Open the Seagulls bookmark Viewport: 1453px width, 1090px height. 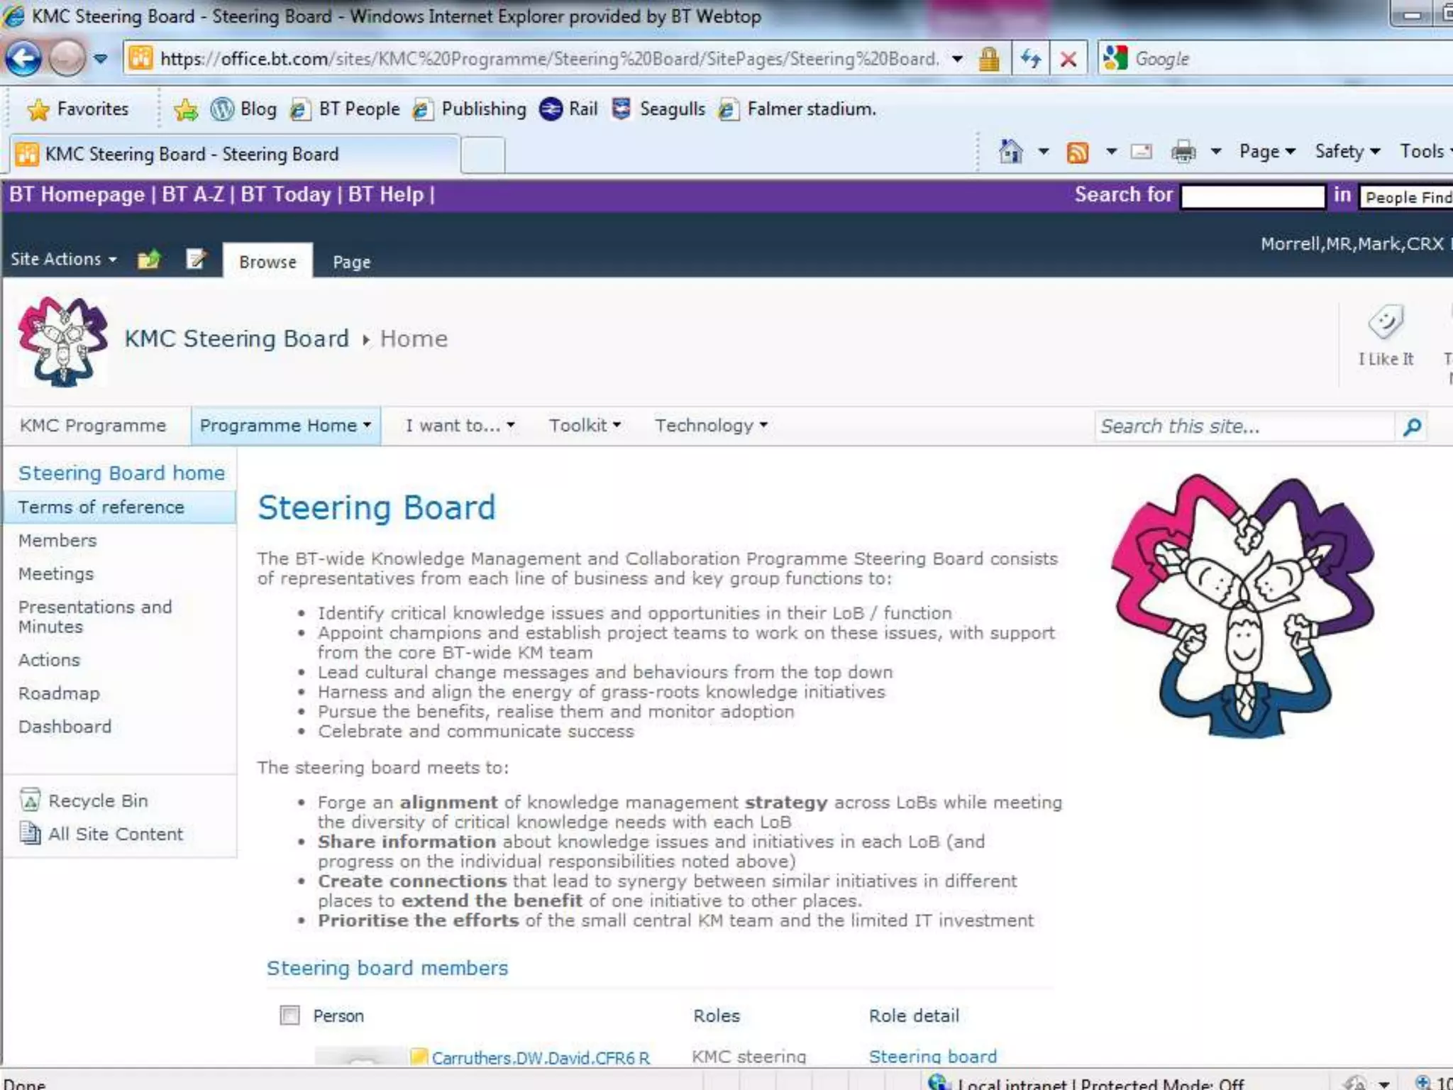click(658, 109)
